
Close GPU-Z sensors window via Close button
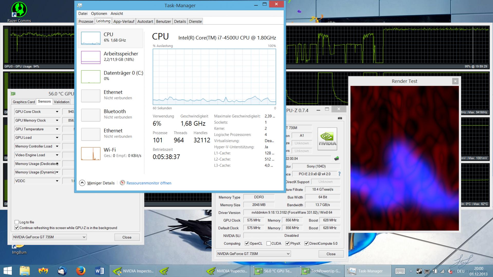[x=127, y=237]
